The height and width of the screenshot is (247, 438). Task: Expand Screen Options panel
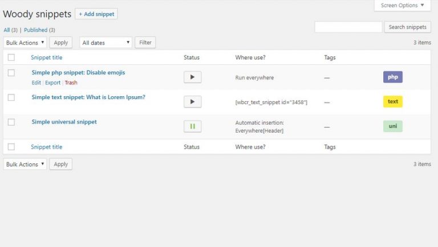(x=403, y=5)
